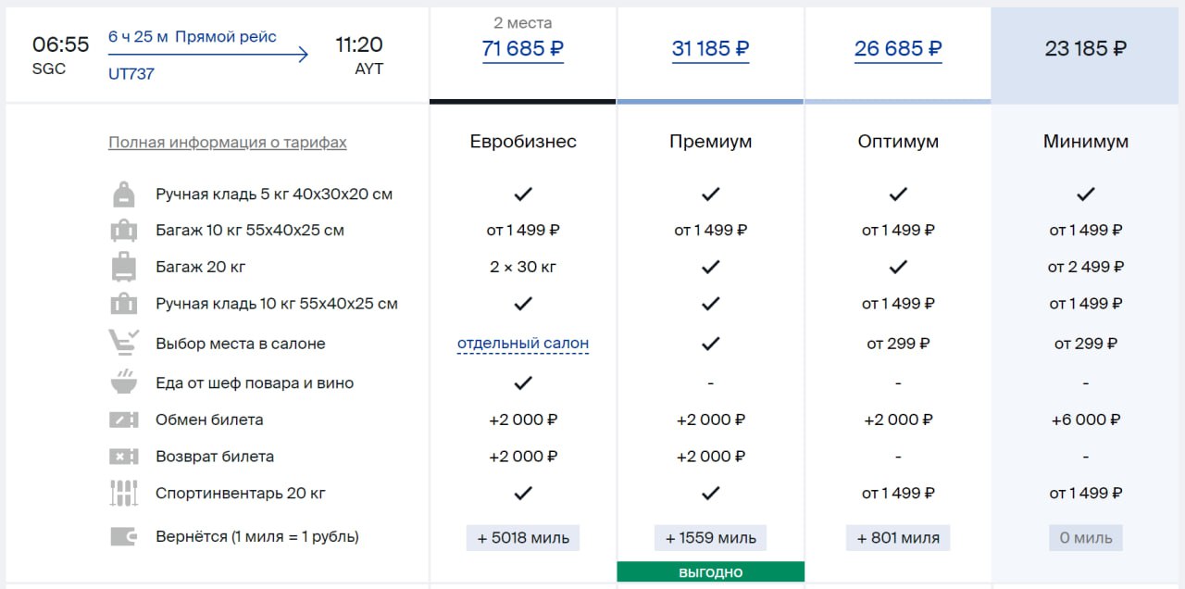
Task: Pick the Minimum fare for 23 185 ₽
Action: click(1086, 49)
